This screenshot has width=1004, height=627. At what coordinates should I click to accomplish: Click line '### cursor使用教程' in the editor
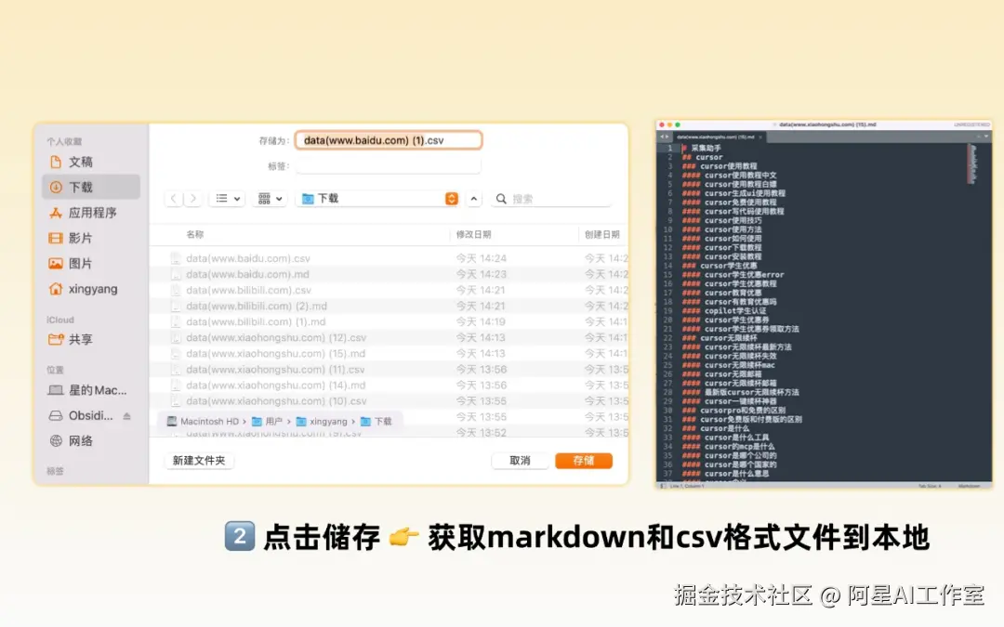click(720, 165)
